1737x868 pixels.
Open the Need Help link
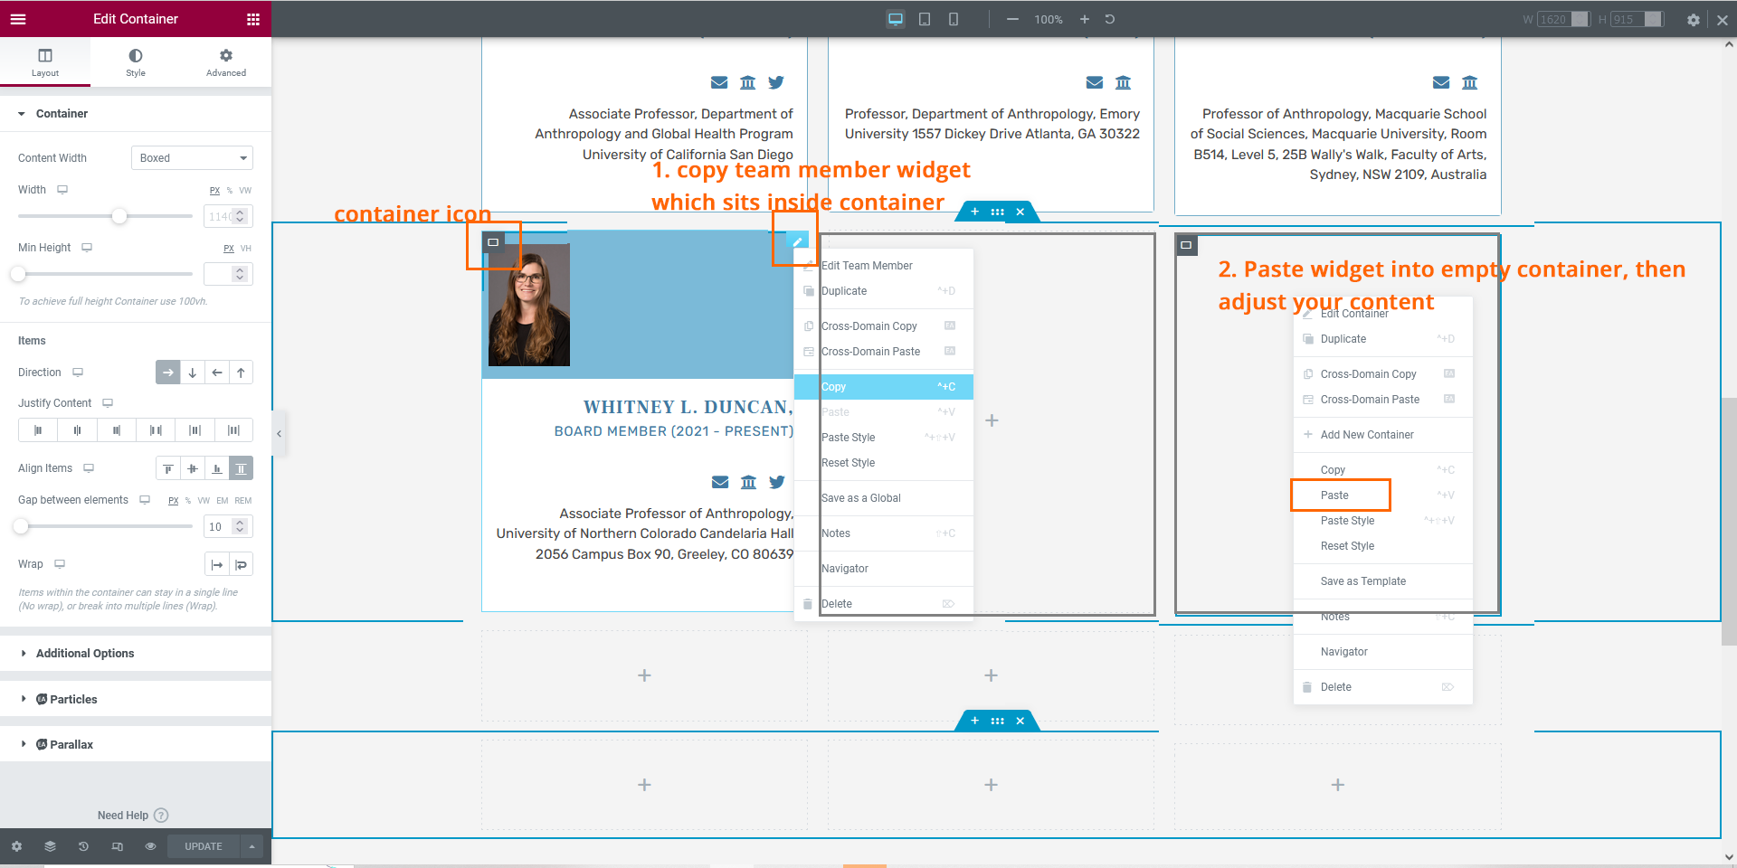tap(123, 816)
